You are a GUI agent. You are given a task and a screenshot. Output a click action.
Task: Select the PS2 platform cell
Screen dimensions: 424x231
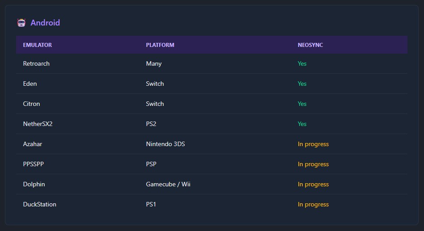click(x=151, y=124)
